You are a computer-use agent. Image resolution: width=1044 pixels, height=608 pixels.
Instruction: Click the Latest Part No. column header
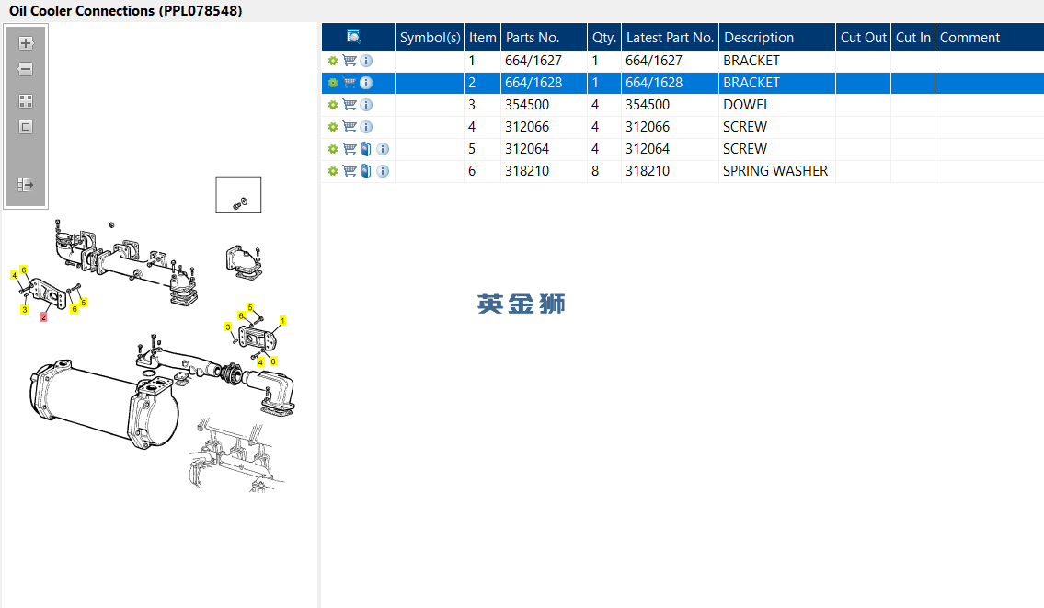(670, 38)
